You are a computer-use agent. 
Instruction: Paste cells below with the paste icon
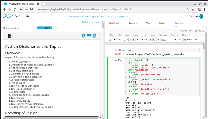128,40
